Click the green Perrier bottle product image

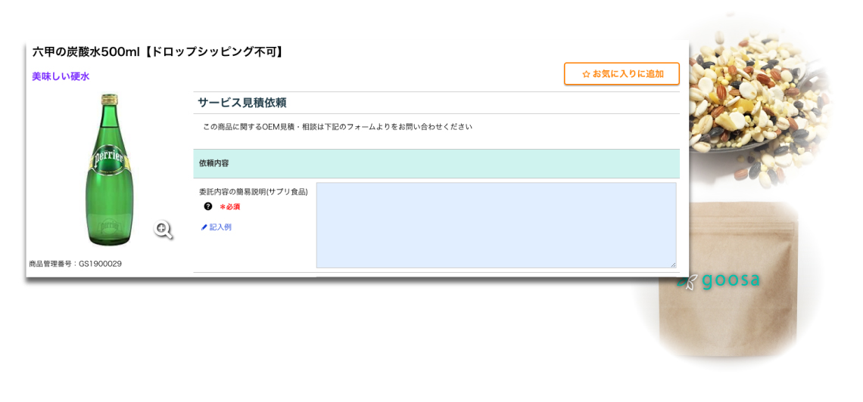[109, 170]
